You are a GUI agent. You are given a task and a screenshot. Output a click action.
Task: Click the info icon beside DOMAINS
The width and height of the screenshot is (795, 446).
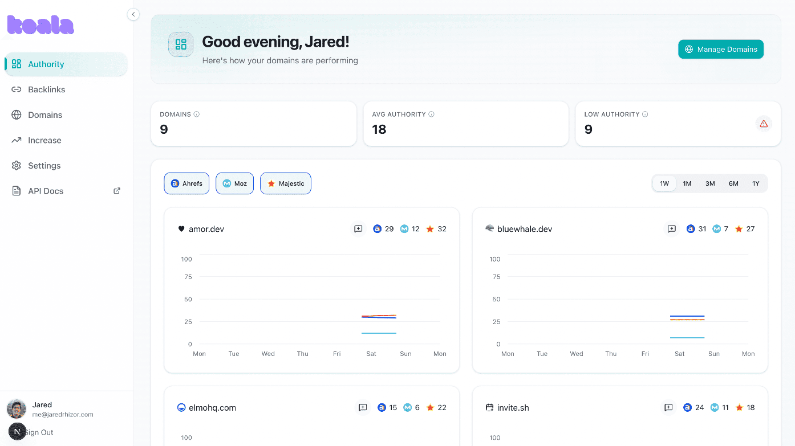pos(197,114)
